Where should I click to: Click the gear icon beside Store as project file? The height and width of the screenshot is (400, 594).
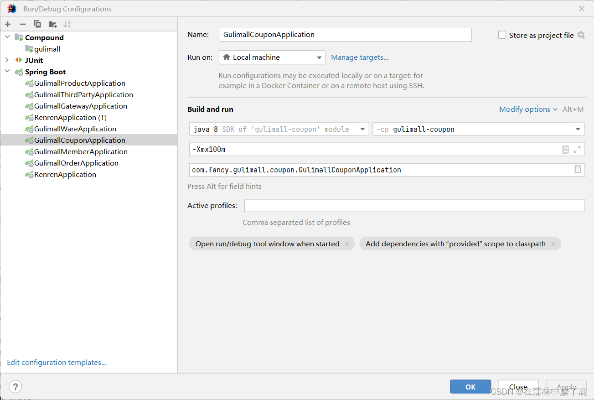tap(581, 35)
